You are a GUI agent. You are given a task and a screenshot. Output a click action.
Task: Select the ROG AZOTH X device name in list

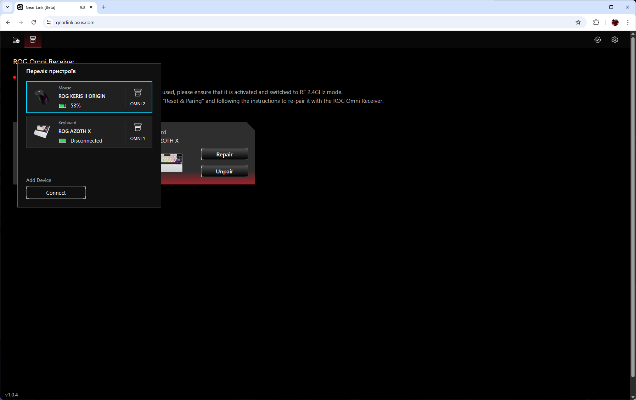[x=75, y=131]
